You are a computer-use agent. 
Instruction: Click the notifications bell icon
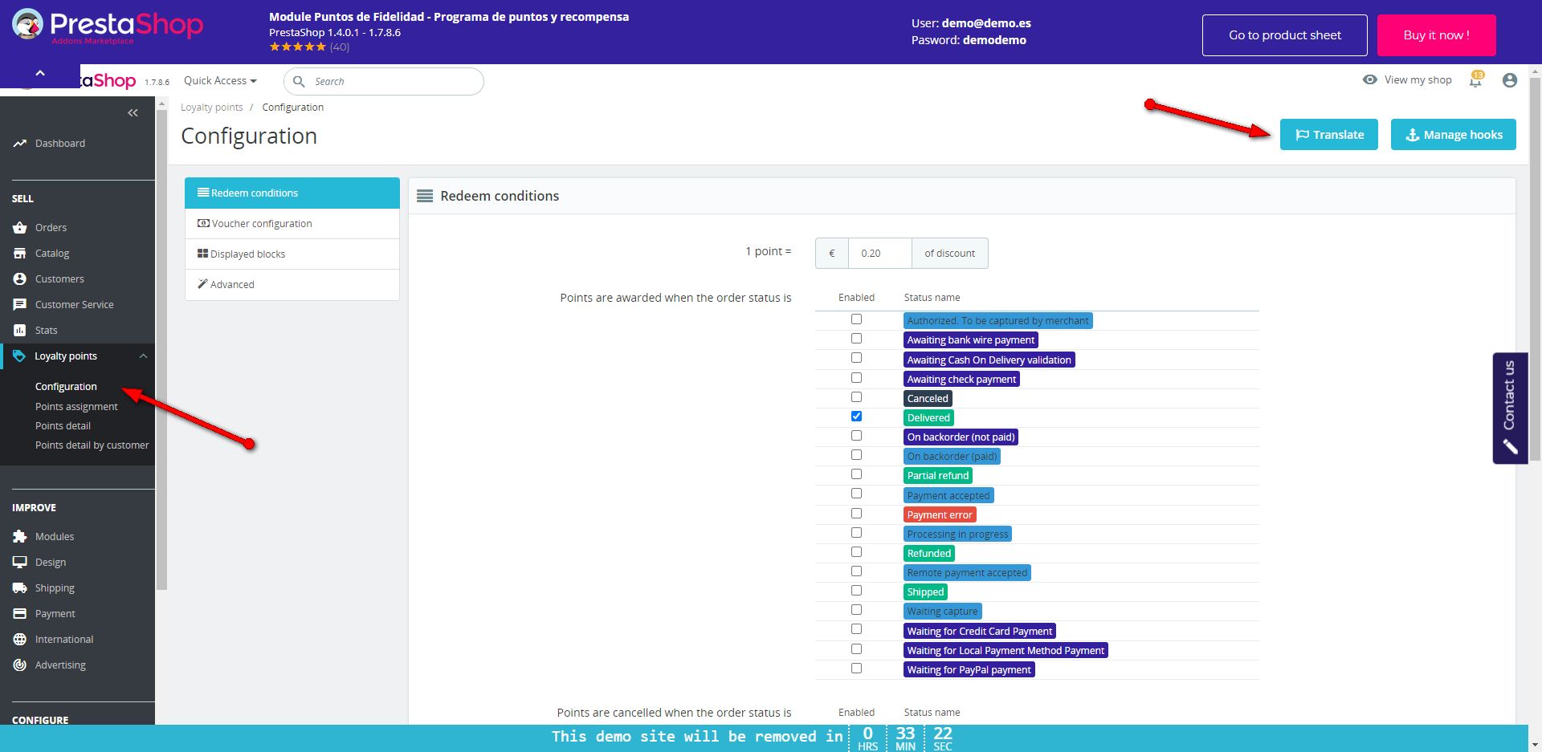pos(1475,80)
